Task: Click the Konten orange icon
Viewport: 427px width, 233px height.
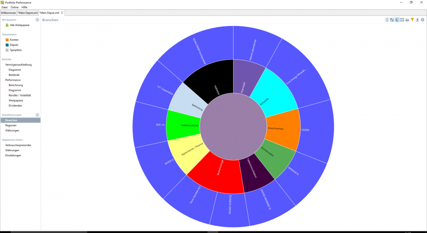Action: [x=7, y=40]
